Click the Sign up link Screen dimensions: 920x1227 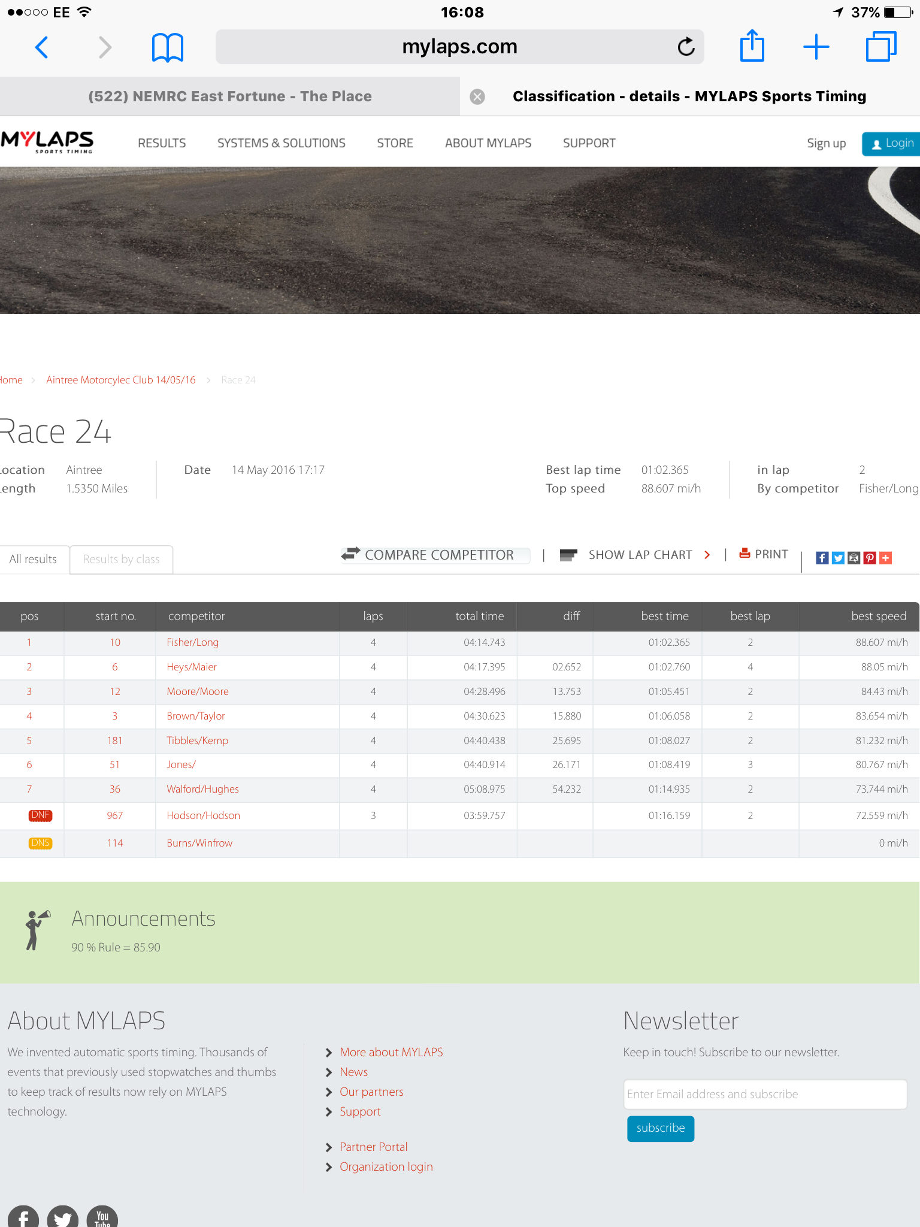click(x=826, y=143)
